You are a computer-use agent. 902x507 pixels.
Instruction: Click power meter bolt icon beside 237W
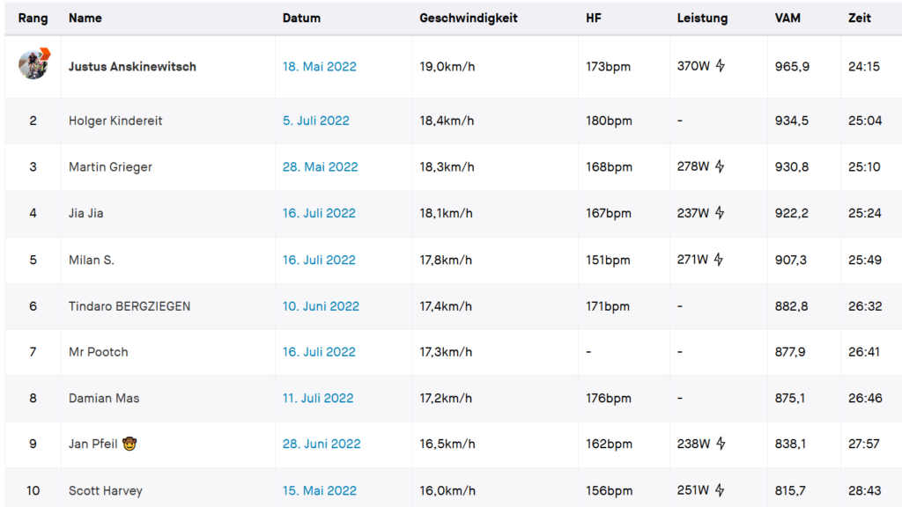click(x=720, y=213)
